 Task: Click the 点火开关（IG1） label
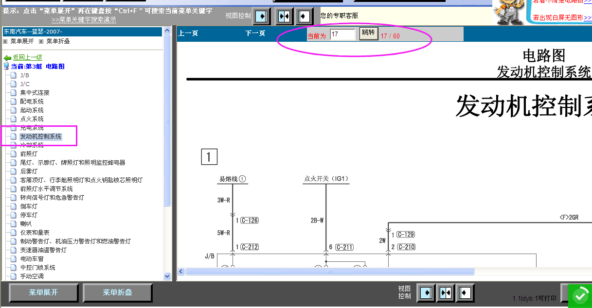326,179
